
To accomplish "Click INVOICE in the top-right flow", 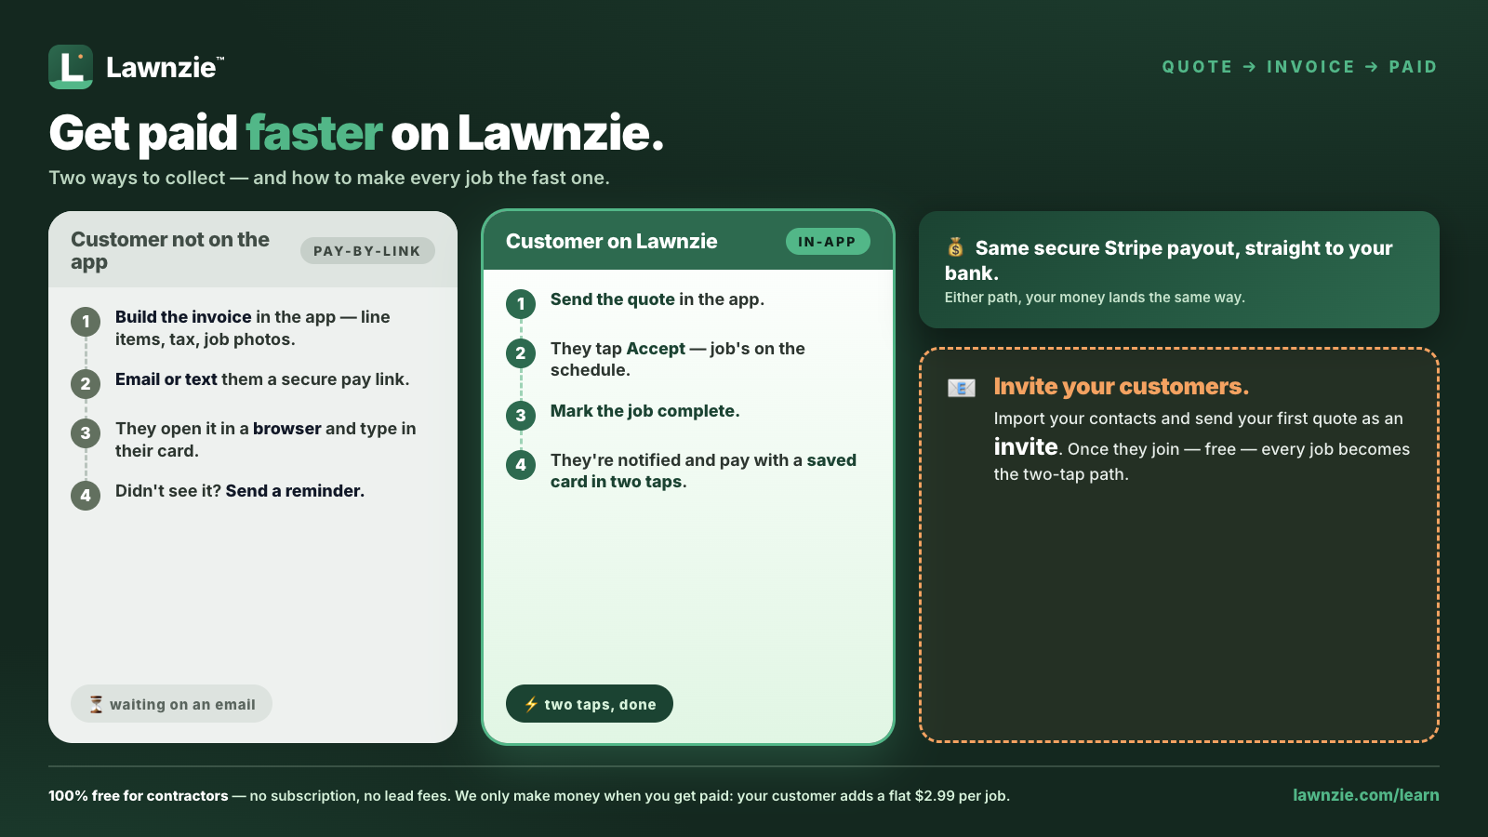I will pos(1311,67).
